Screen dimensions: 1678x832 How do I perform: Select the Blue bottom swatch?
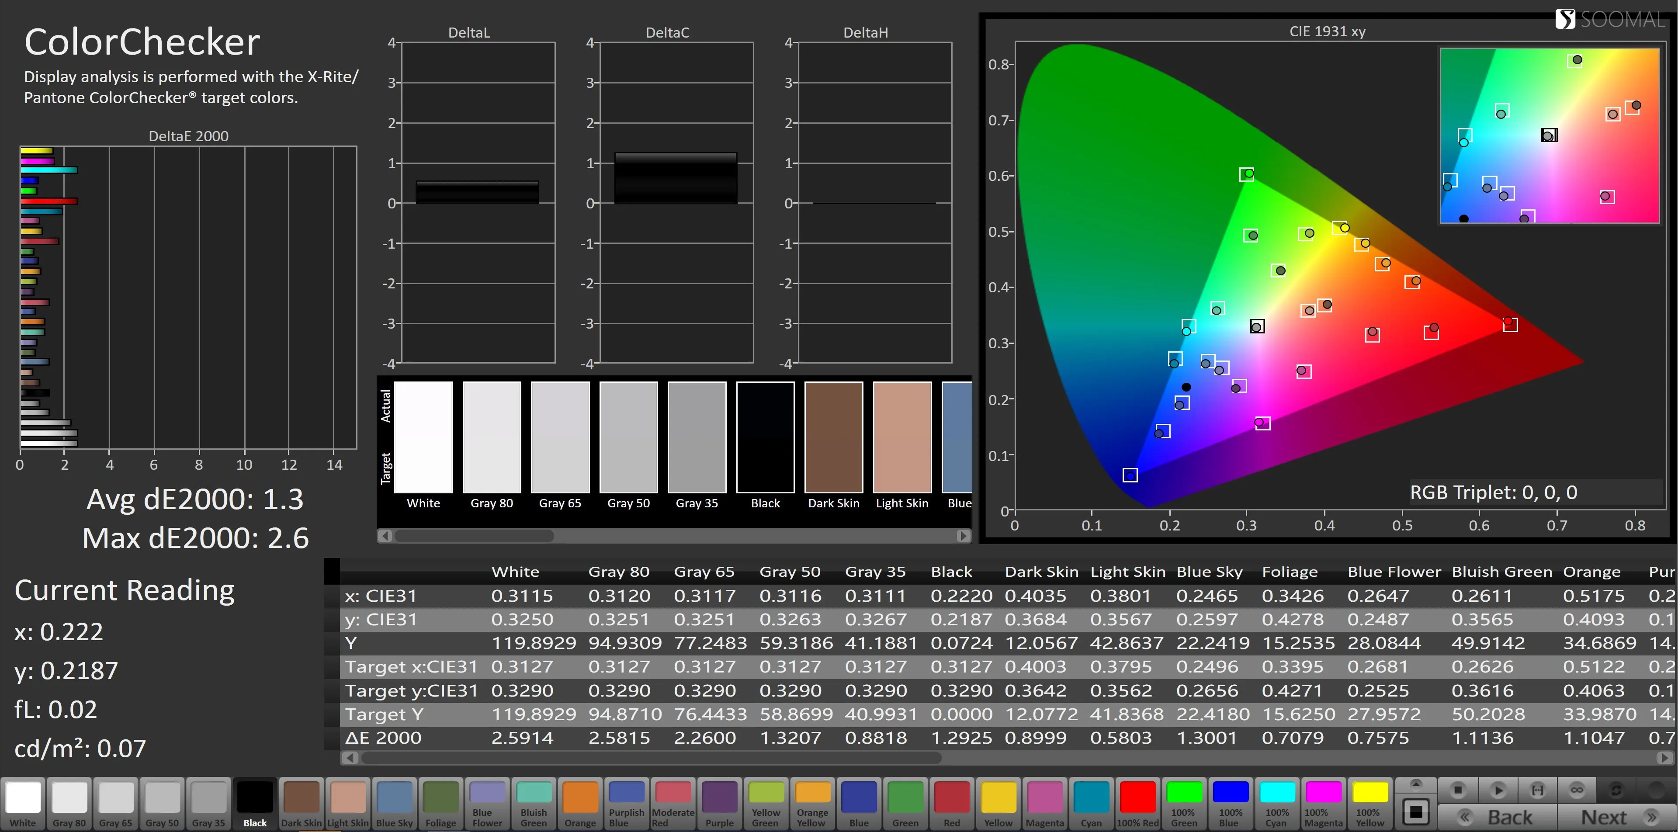859,803
